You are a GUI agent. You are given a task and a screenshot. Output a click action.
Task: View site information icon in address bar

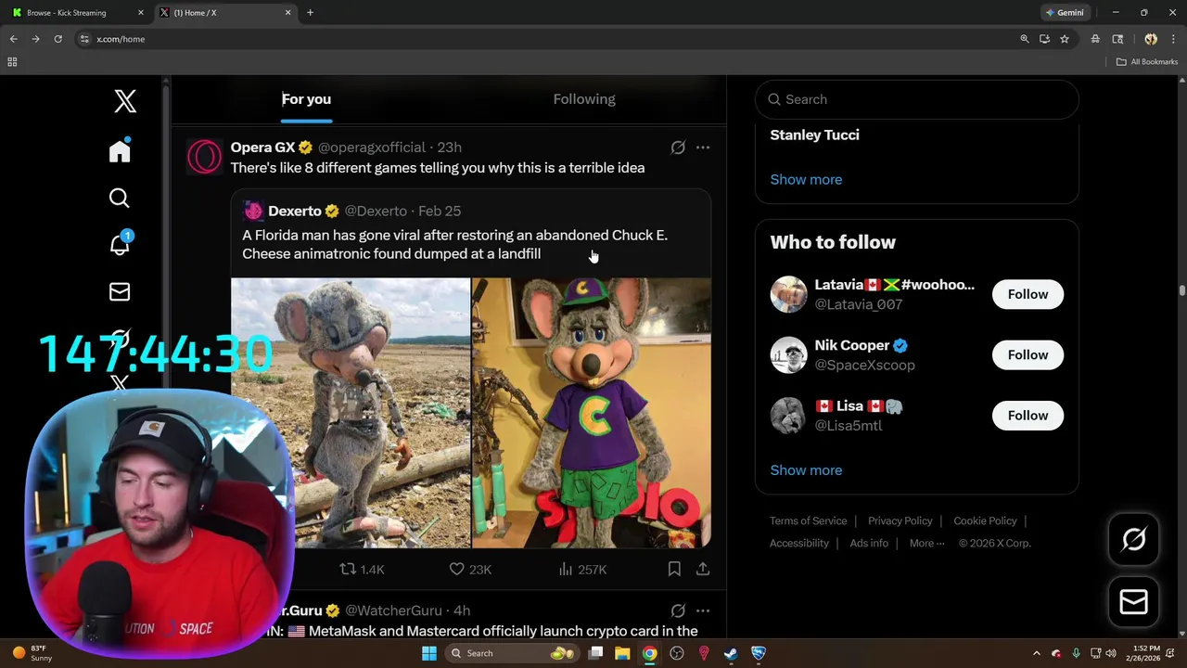coord(84,39)
